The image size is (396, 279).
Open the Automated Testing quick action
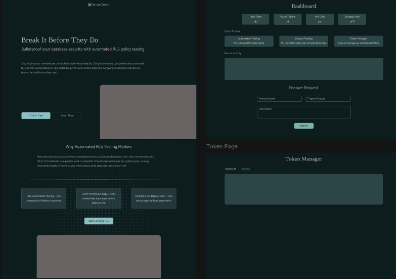249,41
